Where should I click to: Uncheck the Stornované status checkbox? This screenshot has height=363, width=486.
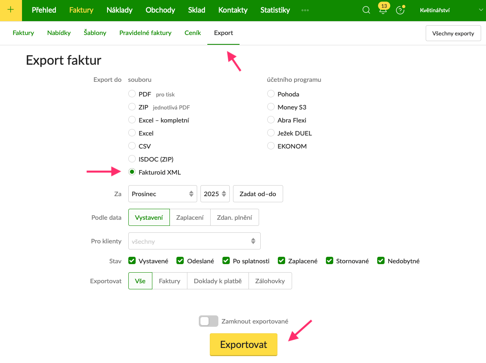[x=330, y=261]
